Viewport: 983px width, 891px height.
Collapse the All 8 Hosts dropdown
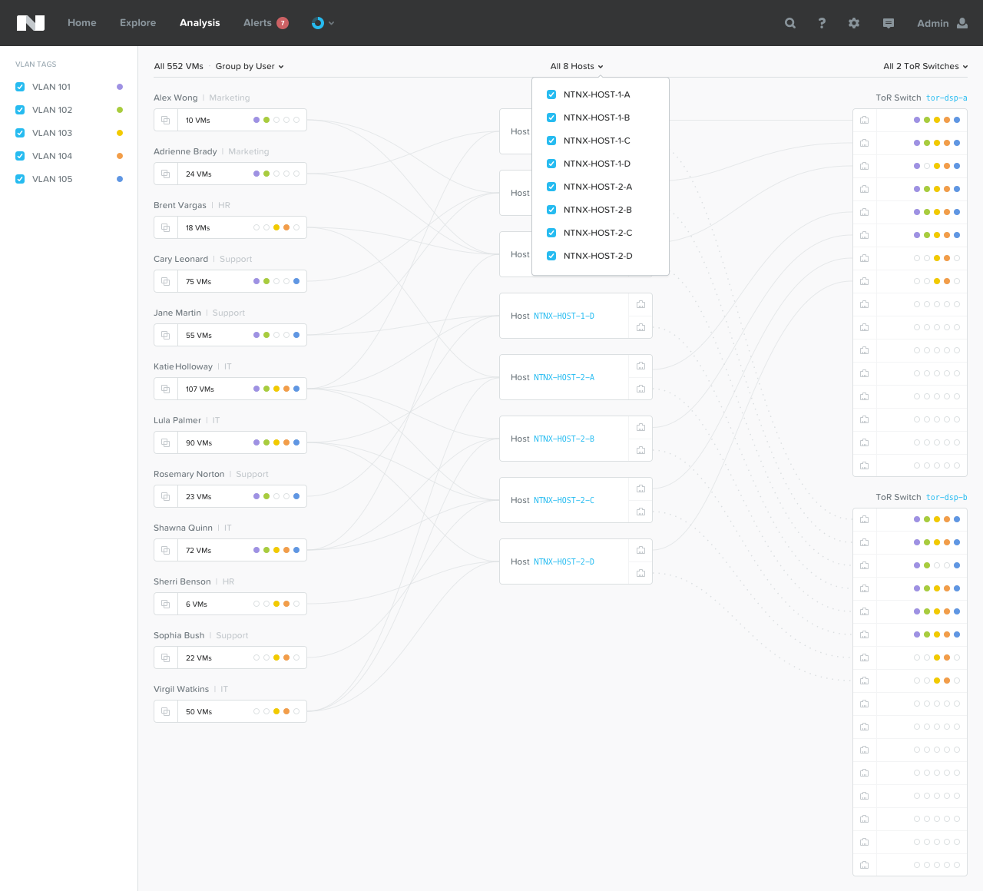click(577, 66)
